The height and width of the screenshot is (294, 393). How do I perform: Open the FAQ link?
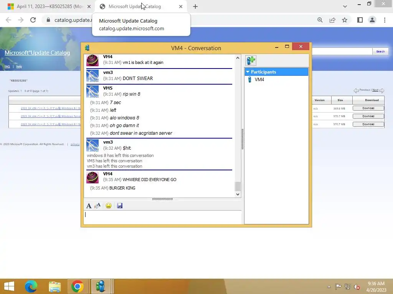pyautogui.click(x=7, y=67)
